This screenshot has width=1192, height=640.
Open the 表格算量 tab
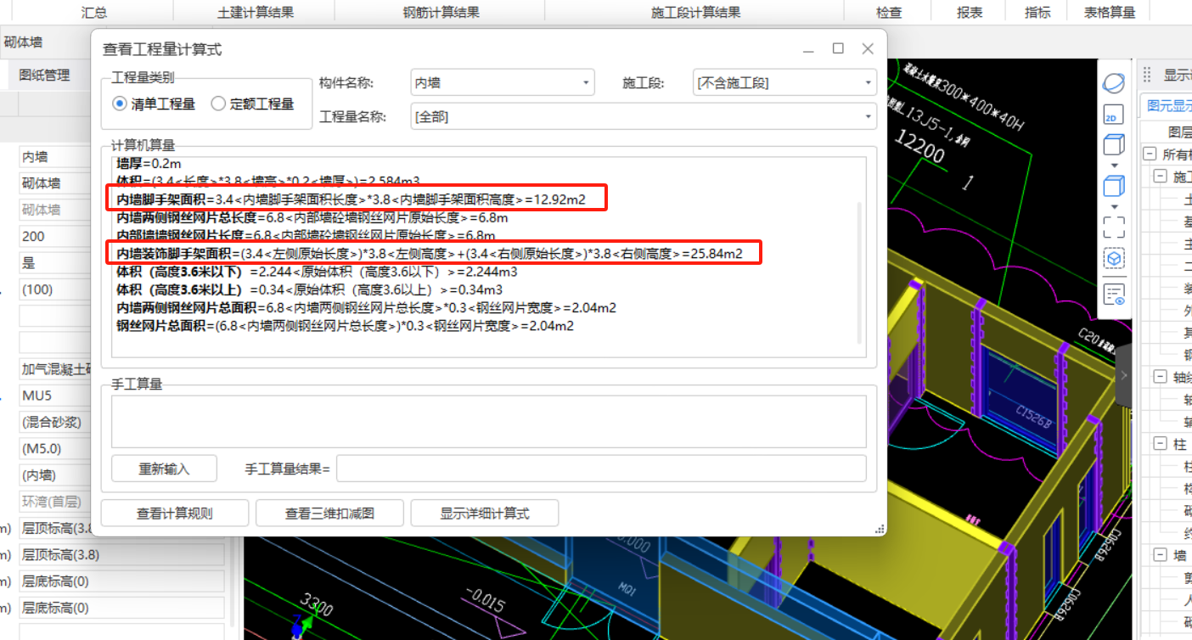(x=1110, y=12)
